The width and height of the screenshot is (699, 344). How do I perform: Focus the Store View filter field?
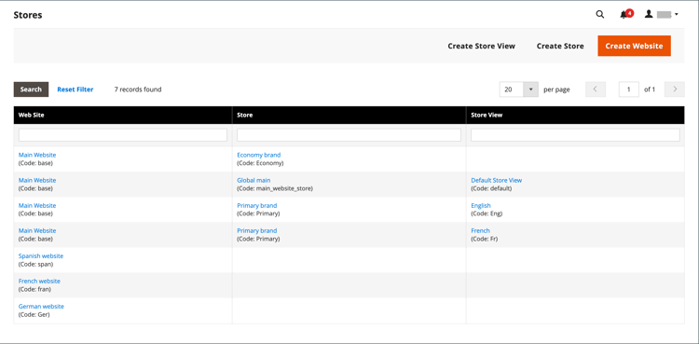point(575,135)
